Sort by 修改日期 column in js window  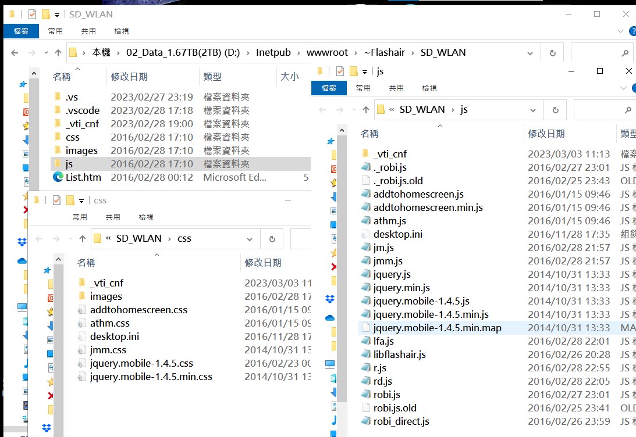click(546, 134)
